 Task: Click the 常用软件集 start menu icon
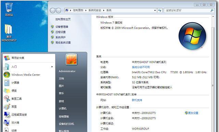point(7,58)
